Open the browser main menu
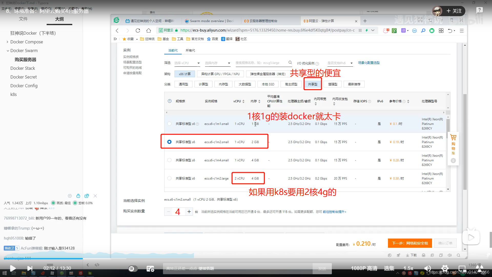Screen dimensions: 492x277 coord(462,31)
